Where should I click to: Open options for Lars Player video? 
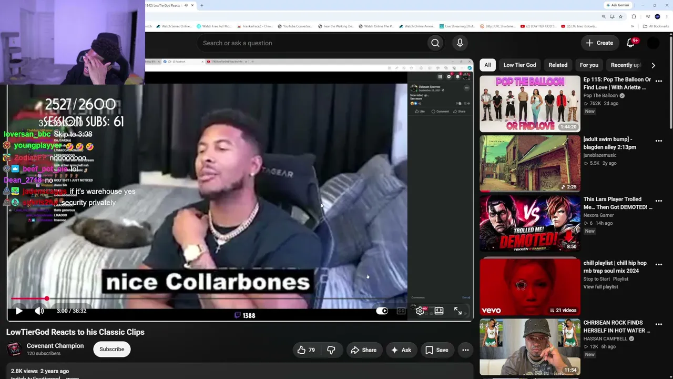click(659, 201)
